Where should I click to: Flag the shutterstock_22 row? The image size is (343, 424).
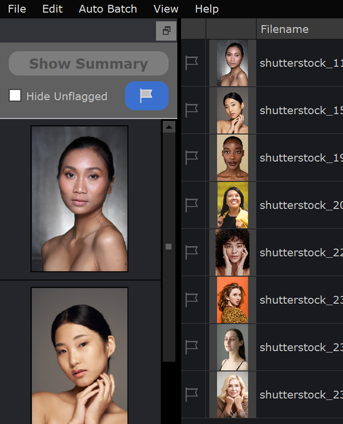pos(192,253)
